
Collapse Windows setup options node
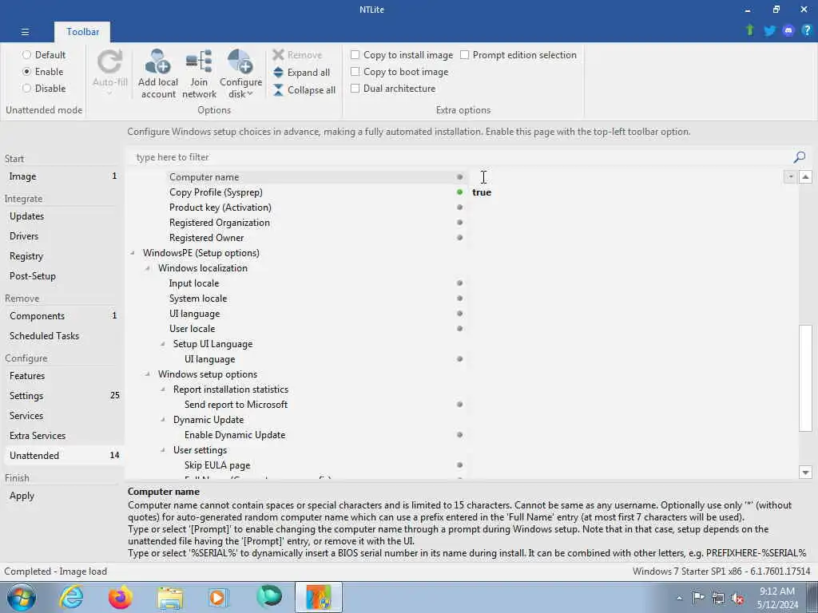(148, 374)
